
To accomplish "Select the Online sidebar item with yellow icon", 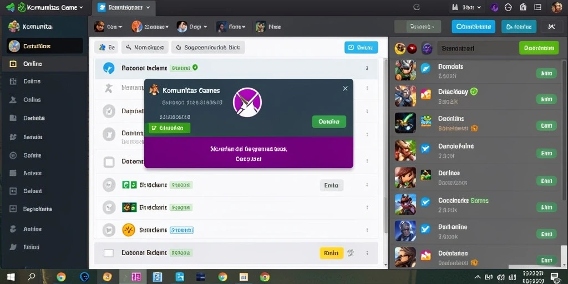I will click(x=43, y=64).
